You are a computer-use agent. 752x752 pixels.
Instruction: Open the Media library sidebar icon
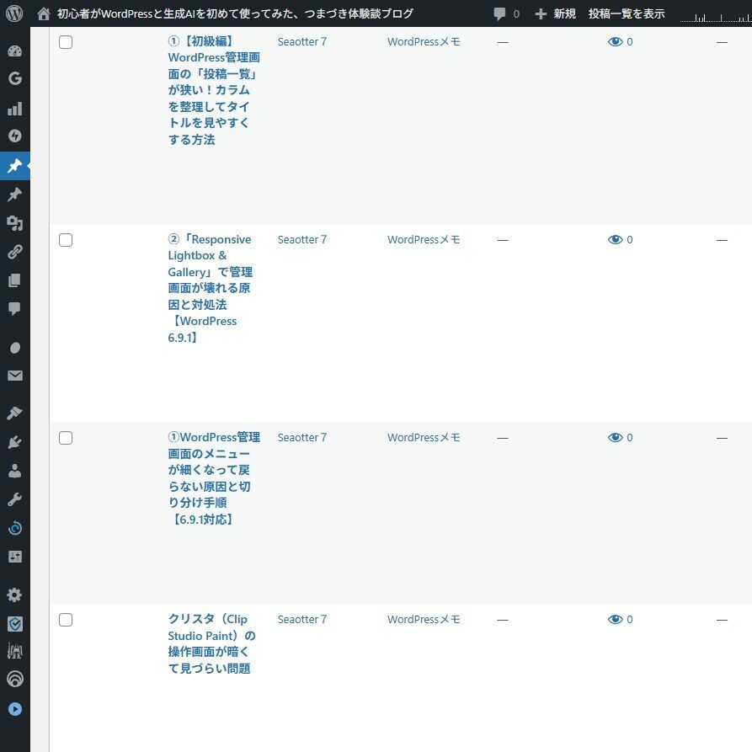[14, 223]
